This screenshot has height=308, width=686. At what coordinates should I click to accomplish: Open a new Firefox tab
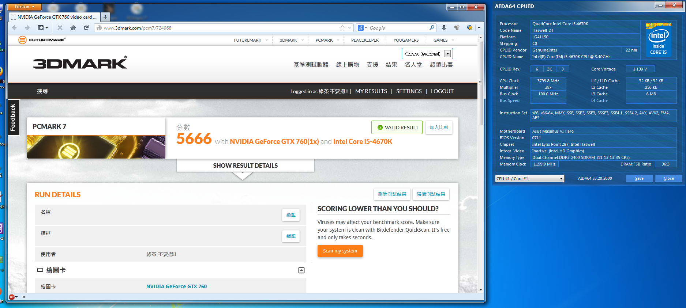[105, 17]
